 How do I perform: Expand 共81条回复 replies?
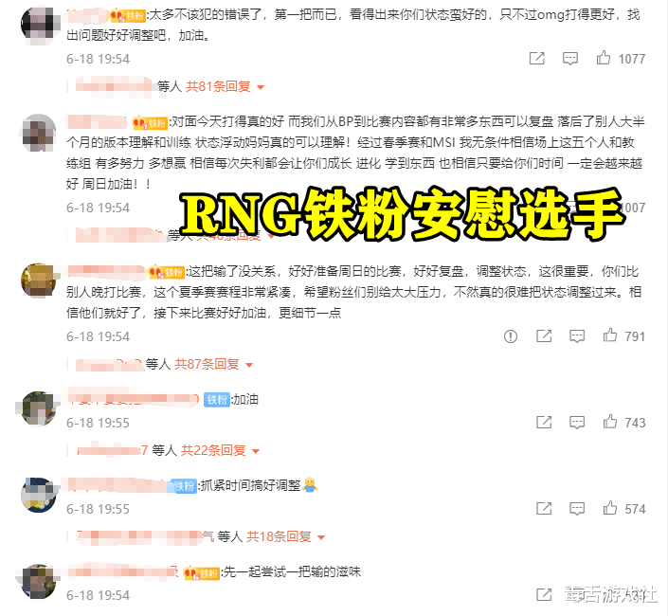[225, 87]
